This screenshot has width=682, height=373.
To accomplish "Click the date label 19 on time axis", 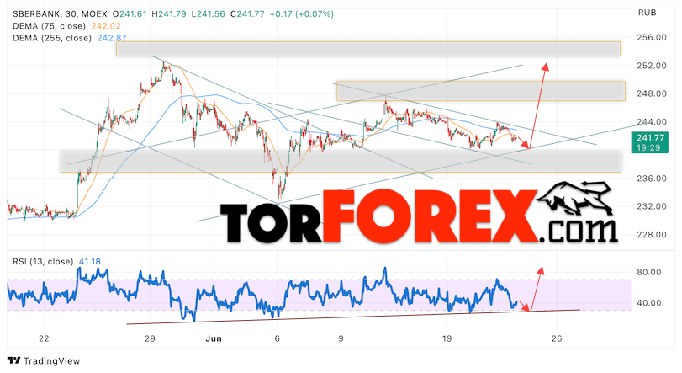I will tap(447, 338).
